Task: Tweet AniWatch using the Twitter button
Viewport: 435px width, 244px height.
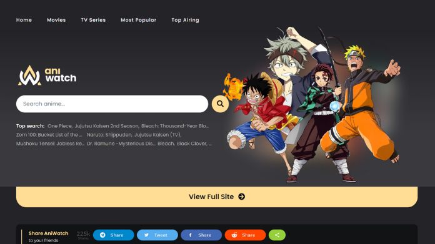Action: pos(157,235)
